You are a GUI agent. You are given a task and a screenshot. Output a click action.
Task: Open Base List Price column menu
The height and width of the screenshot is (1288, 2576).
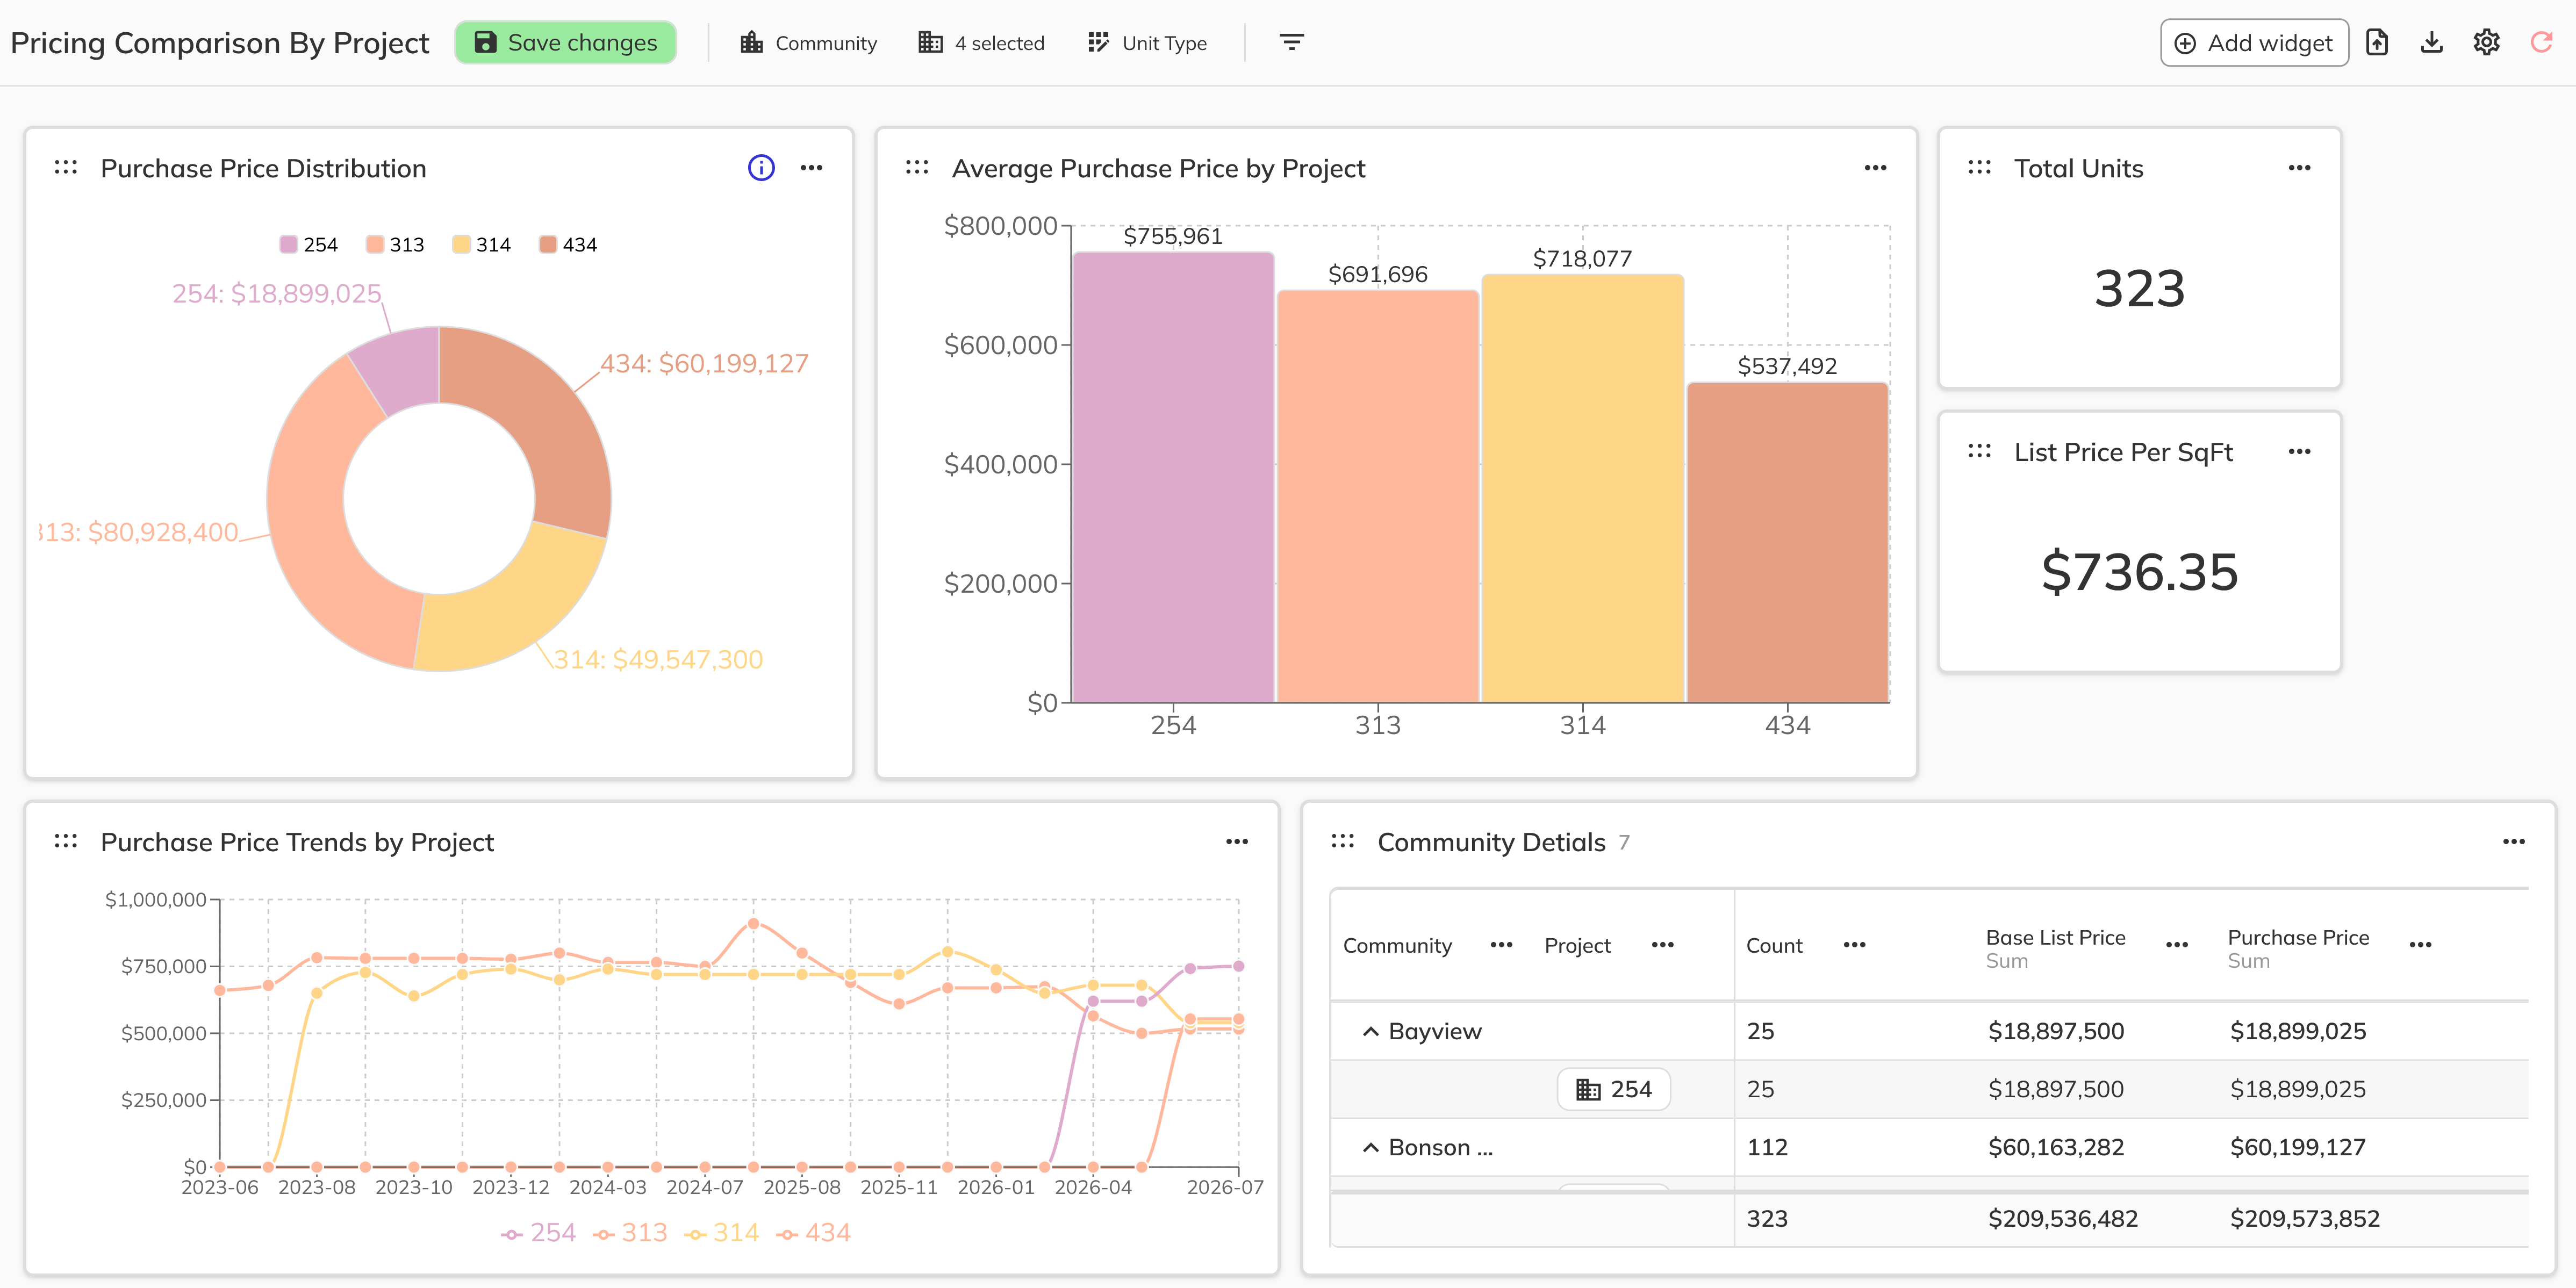2177,946
